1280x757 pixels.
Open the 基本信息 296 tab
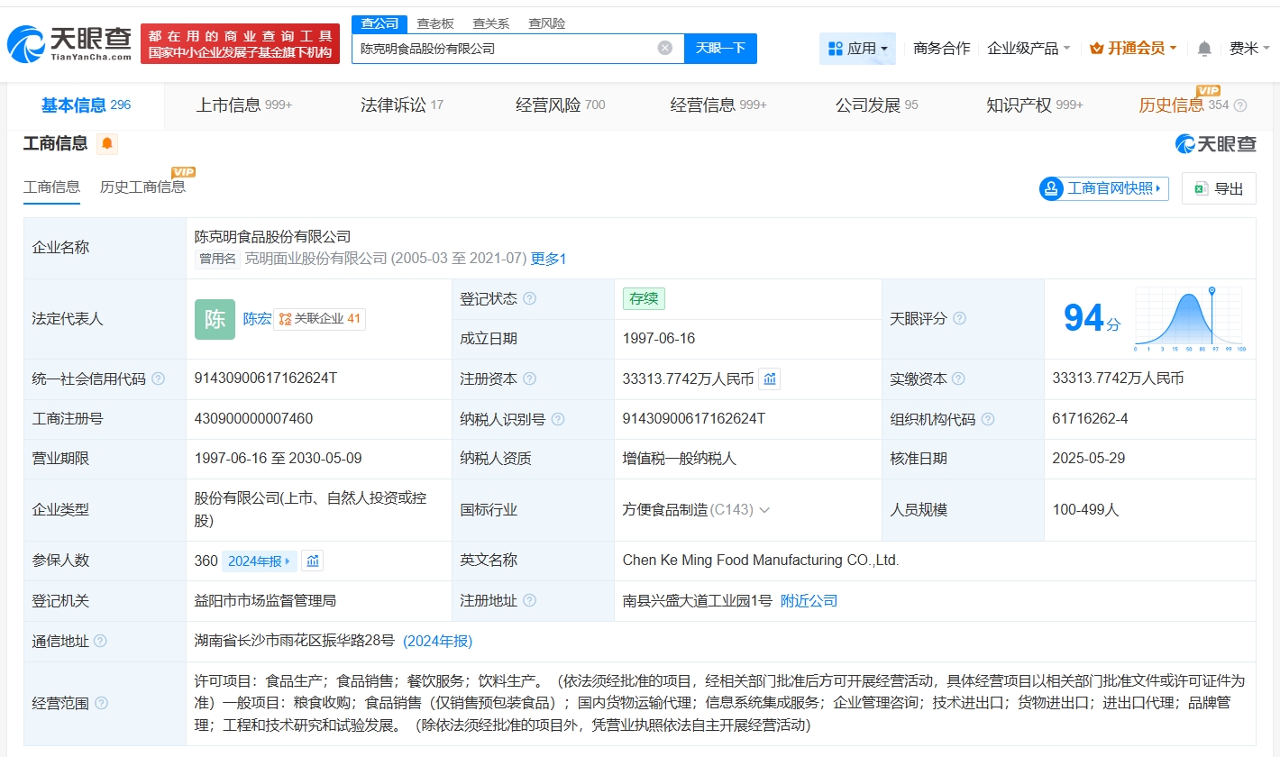click(86, 105)
